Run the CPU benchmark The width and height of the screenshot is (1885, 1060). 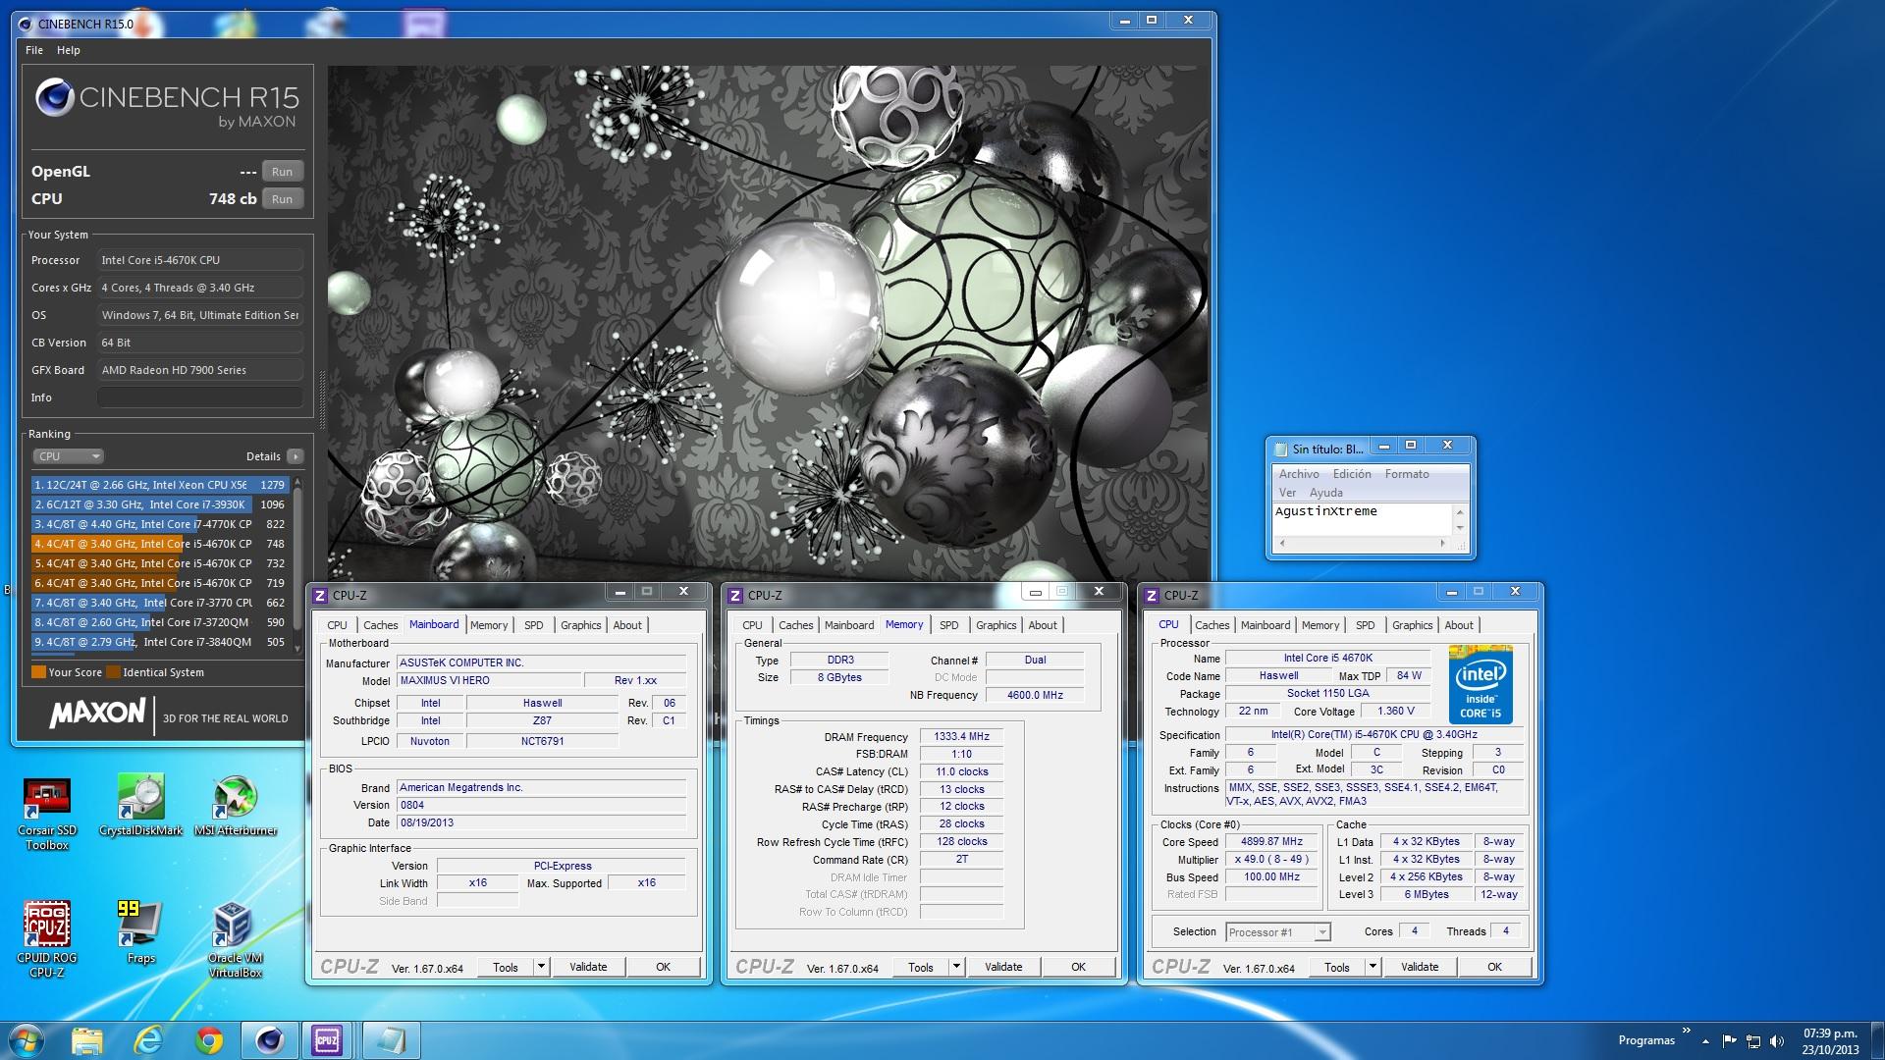tap(282, 199)
